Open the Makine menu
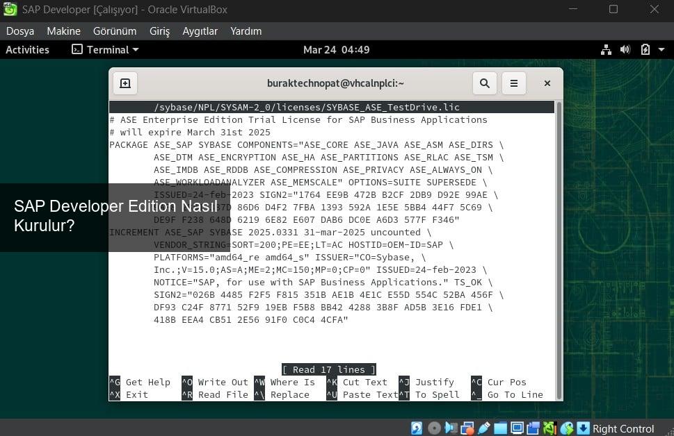674x436 pixels. coord(63,31)
